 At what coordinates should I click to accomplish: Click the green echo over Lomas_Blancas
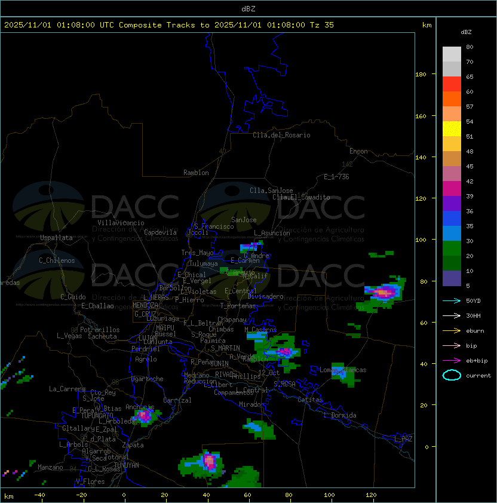tap(345, 374)
